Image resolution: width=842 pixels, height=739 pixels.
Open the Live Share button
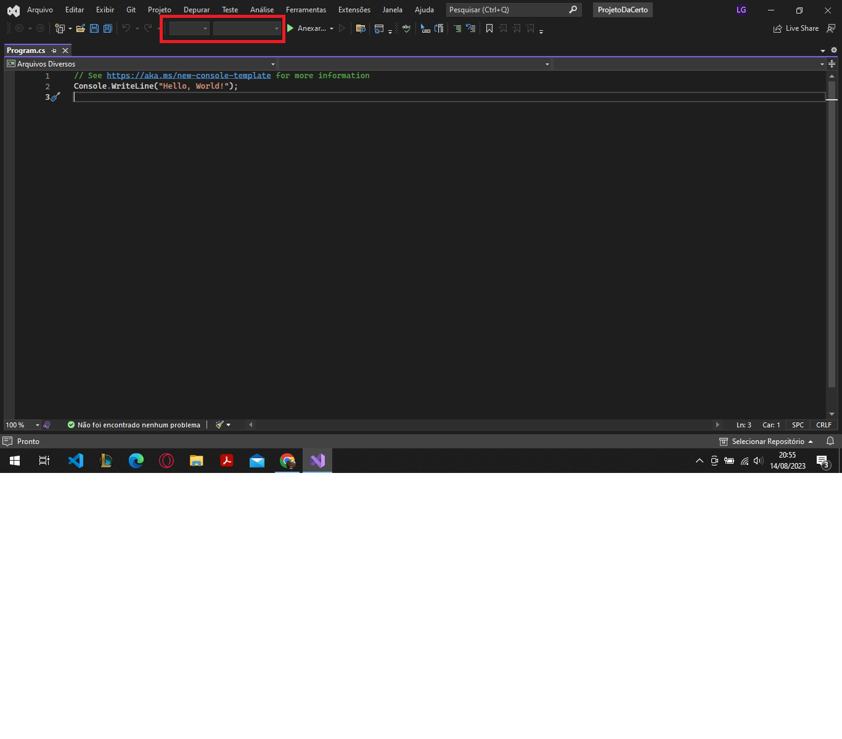click(796, 28)
